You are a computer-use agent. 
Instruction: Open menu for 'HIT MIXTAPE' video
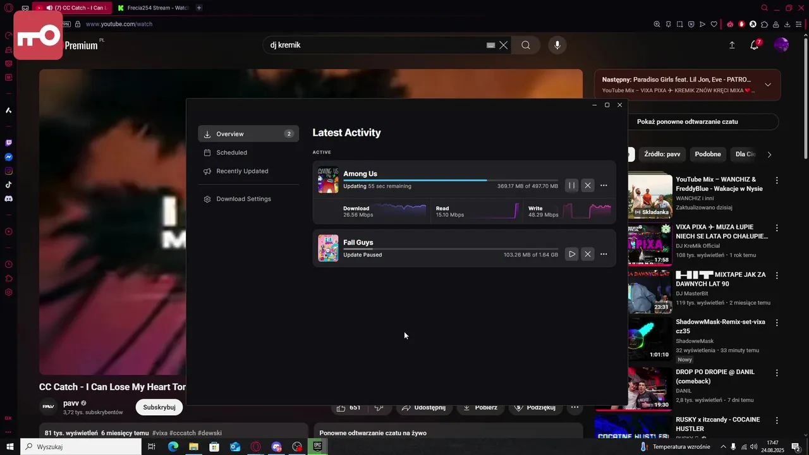coord(777,276)
